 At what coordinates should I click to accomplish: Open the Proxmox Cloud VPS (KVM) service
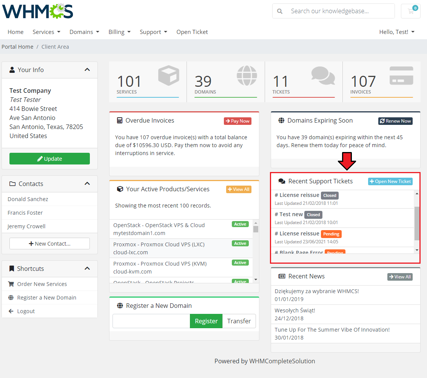(181, 267)
